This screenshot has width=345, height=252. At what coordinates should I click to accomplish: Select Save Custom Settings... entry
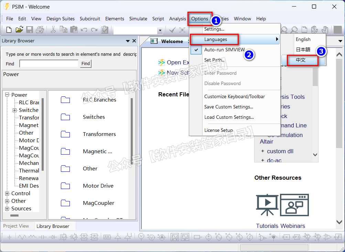click(x=234, y=107)
